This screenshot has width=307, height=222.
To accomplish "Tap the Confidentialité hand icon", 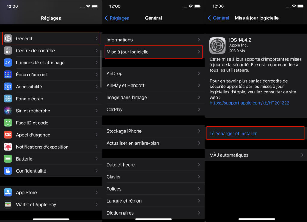I will (x=8, y=171).
